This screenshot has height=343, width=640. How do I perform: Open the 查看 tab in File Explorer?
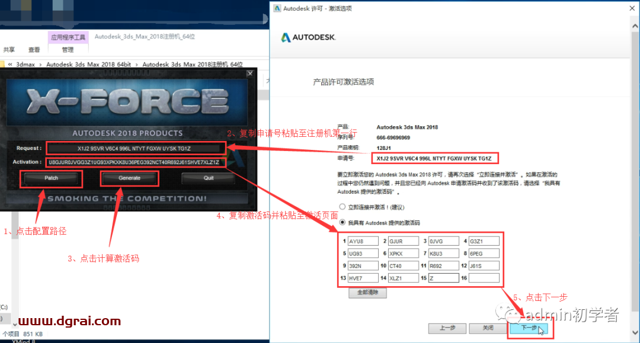[x=34, y=50]
